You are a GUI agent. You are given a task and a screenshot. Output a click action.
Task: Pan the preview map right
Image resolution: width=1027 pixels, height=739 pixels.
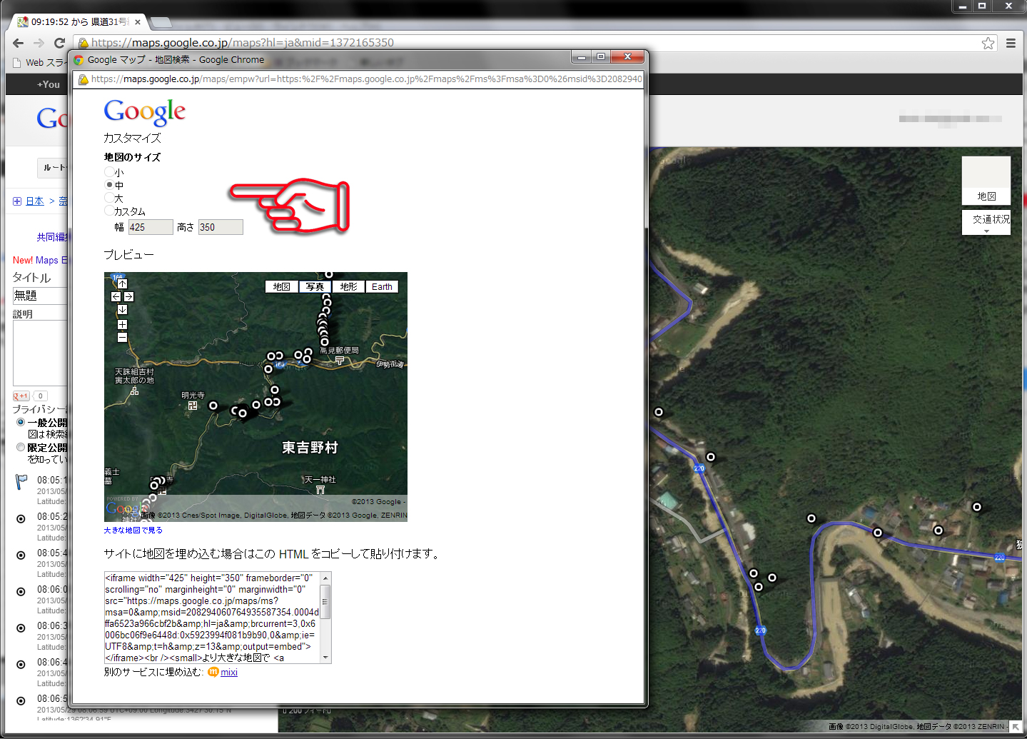128,296
